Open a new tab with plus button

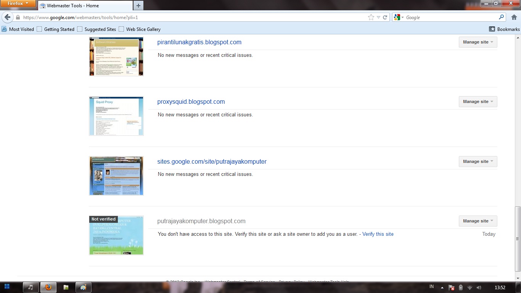(x=138, y=6)
